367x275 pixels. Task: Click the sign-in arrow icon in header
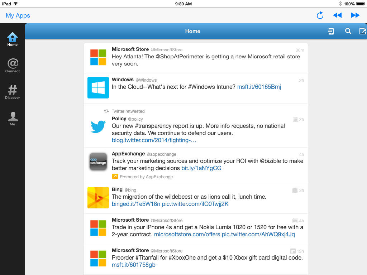click(x=331, y=32)
